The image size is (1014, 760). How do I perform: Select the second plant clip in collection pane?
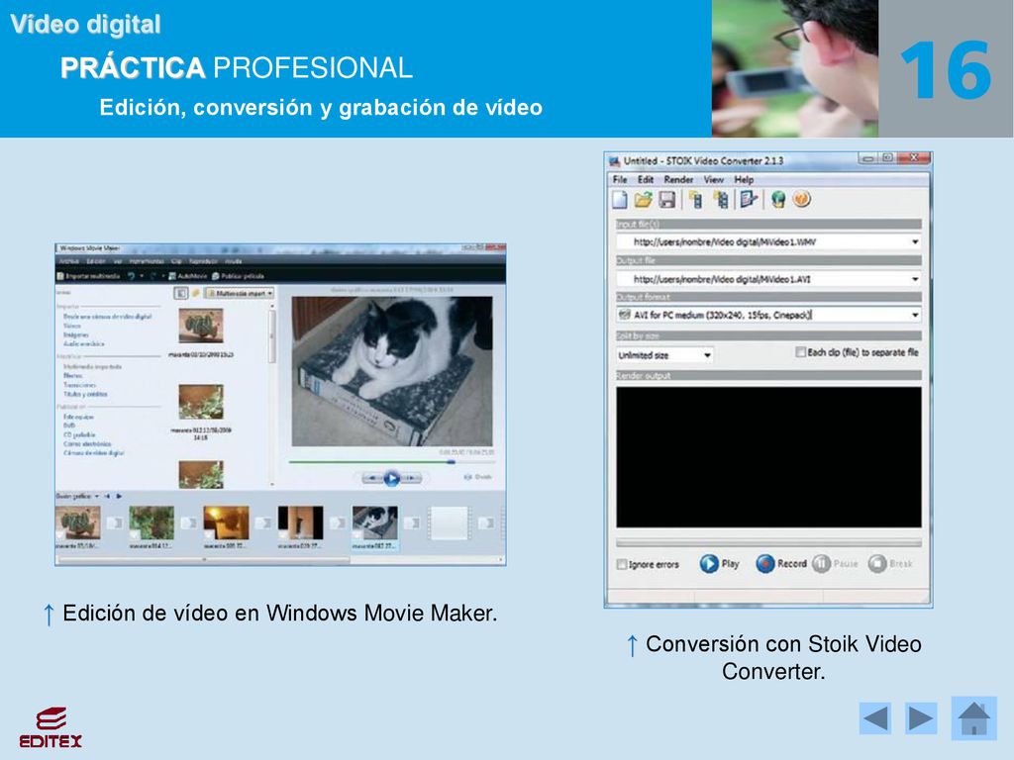[x=201, y=402]
